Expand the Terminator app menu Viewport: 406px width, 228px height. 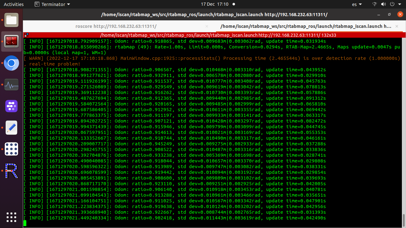coord(52,4)
